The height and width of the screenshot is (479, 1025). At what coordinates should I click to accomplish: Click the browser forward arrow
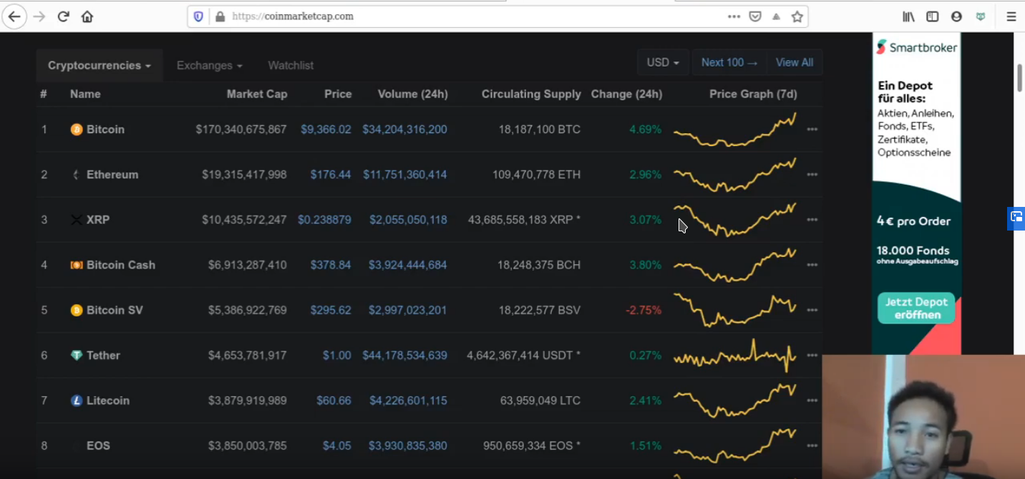pos(39,16)
